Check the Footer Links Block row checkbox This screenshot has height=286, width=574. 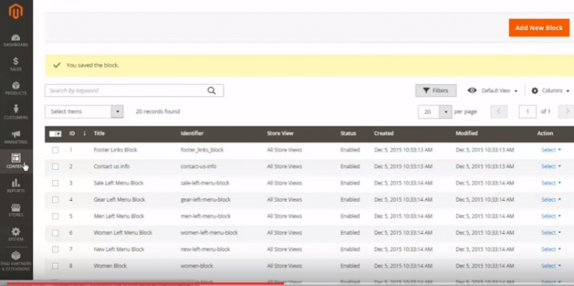click(x=55, y=150)
